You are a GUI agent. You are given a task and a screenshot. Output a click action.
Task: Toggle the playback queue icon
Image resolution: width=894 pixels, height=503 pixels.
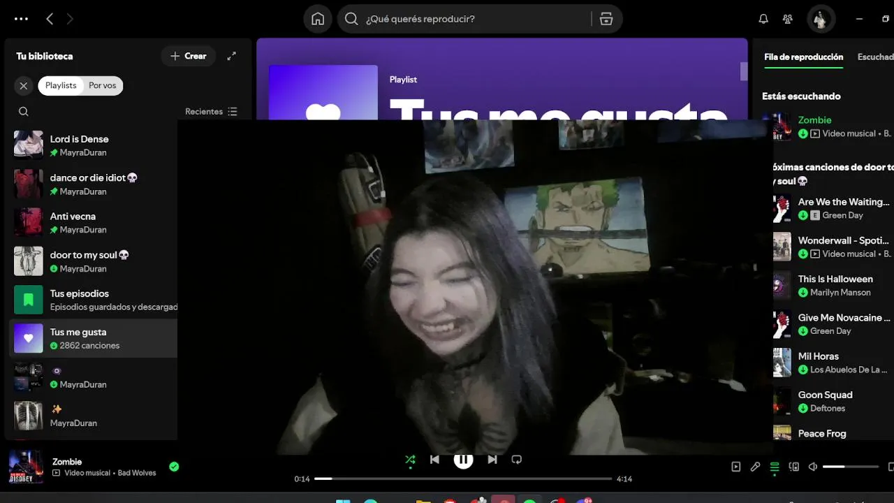pos(775,467)
